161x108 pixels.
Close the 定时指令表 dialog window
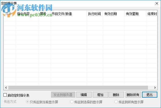point(157,3)
